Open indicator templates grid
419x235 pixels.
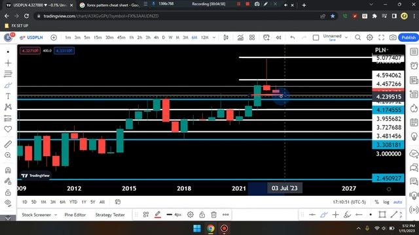tap(252, 38)
